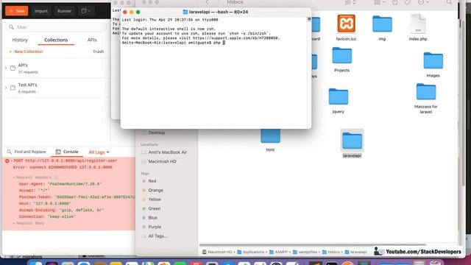471x265 pixels.
Task: Switch to the APIs tab
Action: 92,40
